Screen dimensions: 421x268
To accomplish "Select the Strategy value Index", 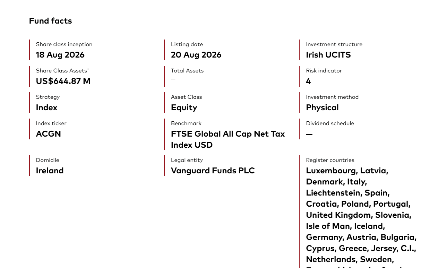I will [x=47, y=107].
